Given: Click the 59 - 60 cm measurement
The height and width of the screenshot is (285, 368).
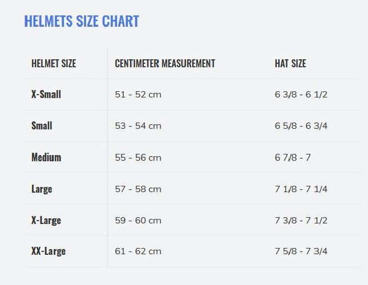Looking at the screenshot, I should point(138,220).
